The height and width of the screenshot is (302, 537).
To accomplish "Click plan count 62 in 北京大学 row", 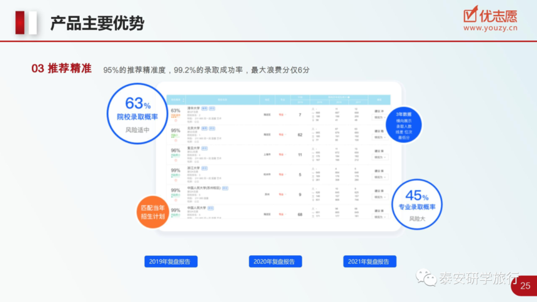I will (x=300, y=135).
